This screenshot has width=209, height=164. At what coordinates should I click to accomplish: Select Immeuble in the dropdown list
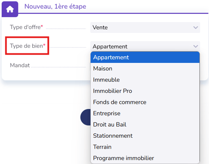pyautogui.click(x=145, y=80)
